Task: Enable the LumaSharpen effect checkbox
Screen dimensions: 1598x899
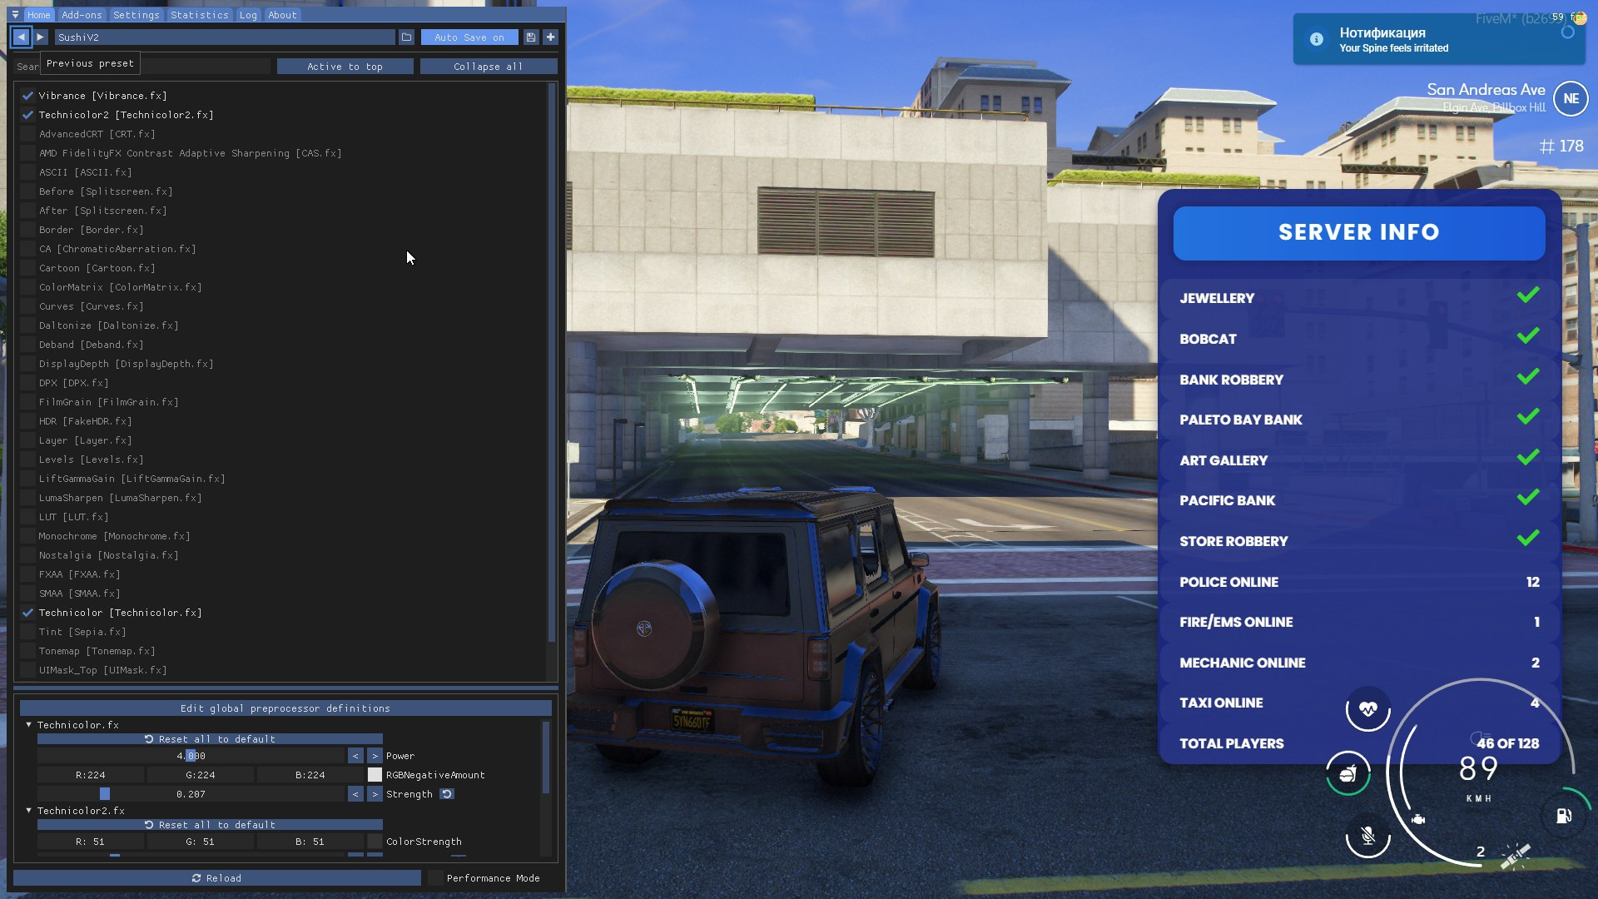Action: 27,498
